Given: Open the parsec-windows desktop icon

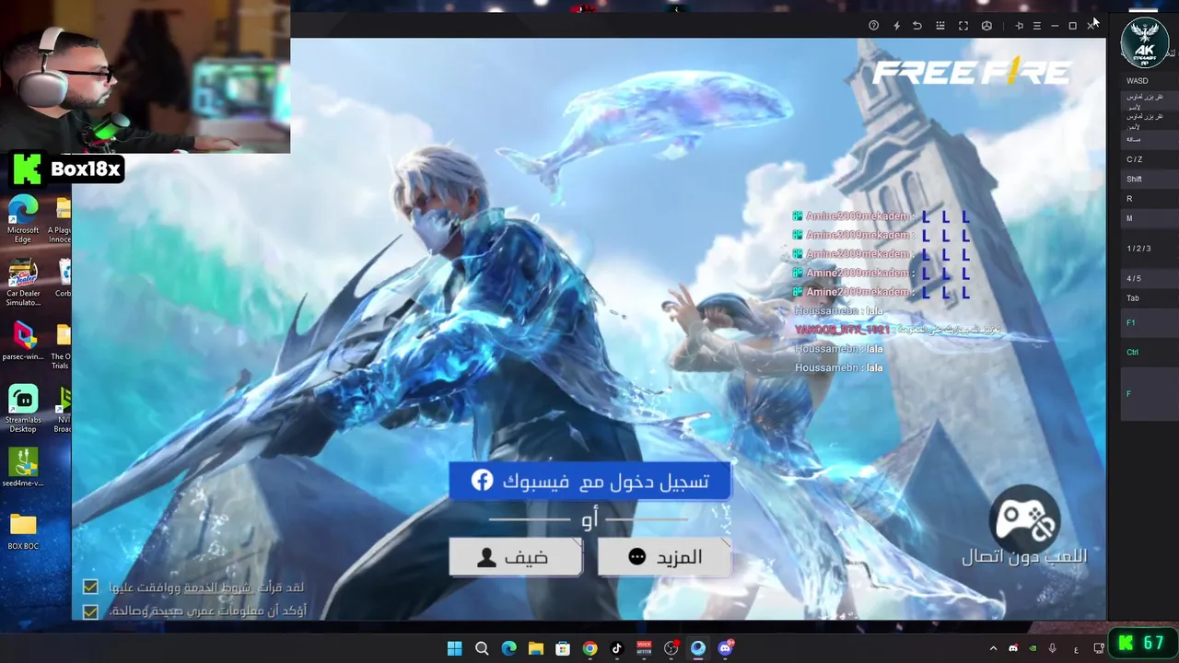Looking at the screenshot, I should 23,343.
